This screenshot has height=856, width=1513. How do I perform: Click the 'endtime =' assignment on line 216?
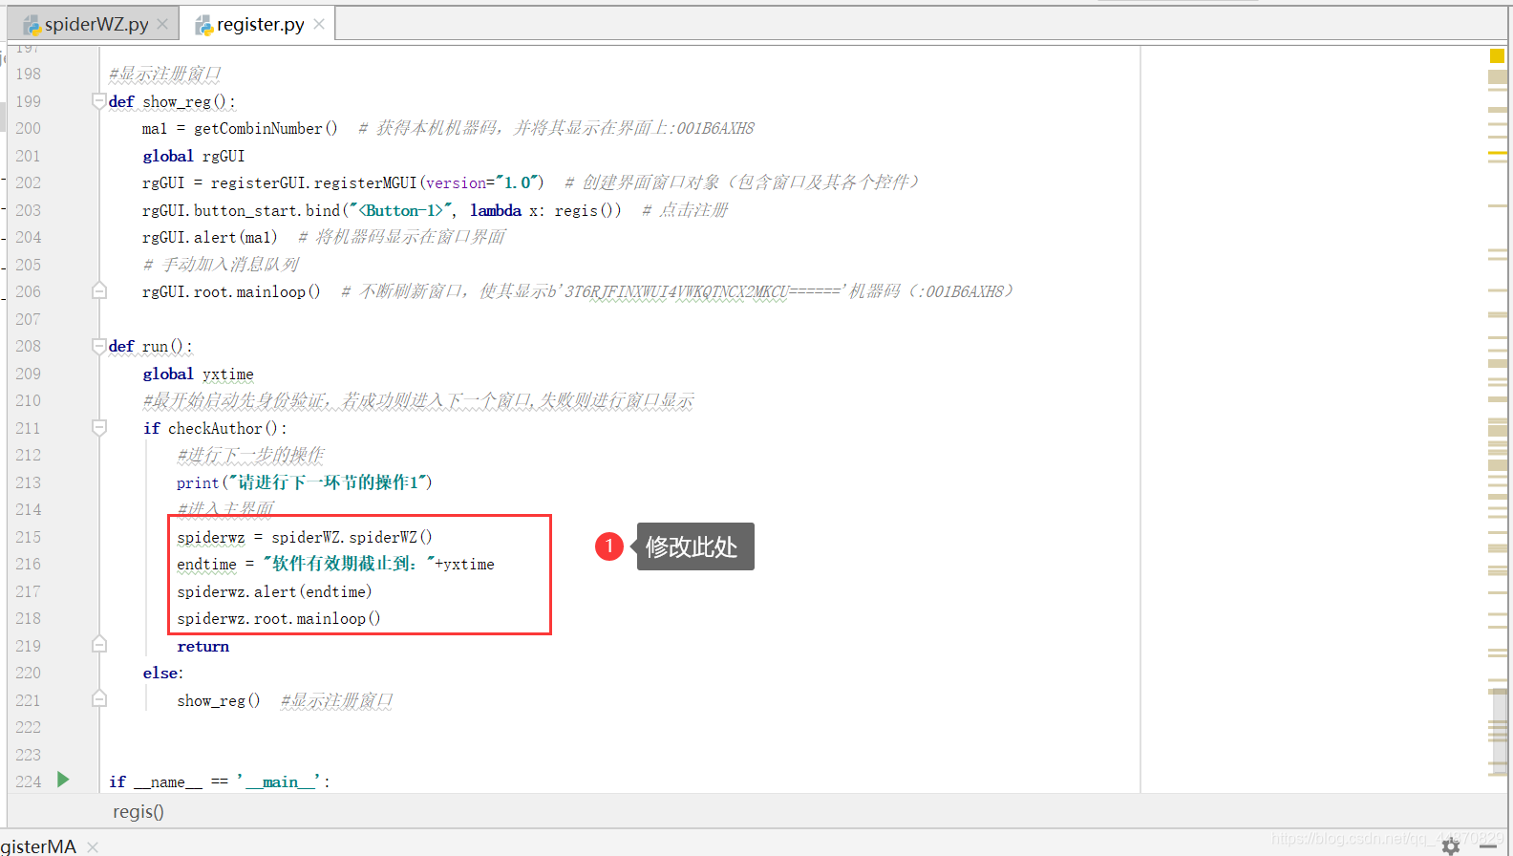point(216,564)
